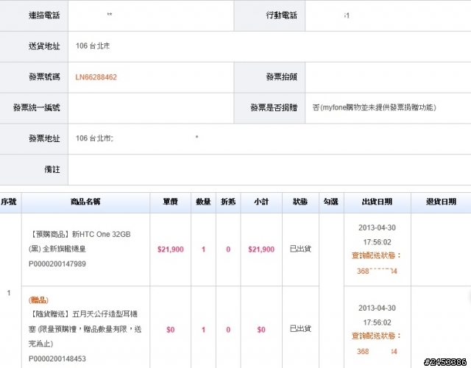Click the 折抵 column header
The height and width of the screenshot is (368, 471).
(228, 202)
